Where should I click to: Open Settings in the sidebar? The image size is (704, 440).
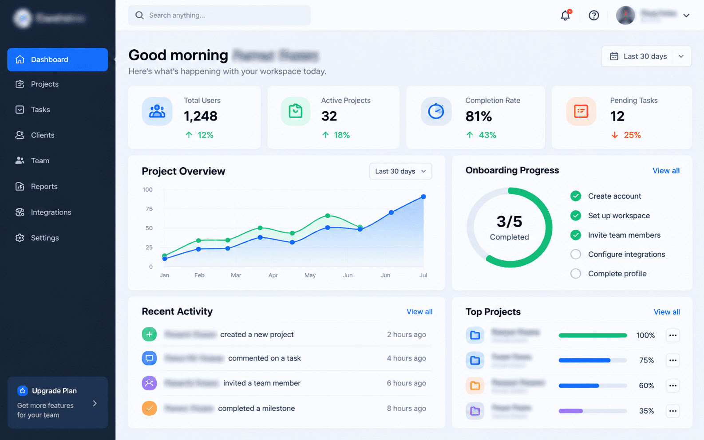58,238
